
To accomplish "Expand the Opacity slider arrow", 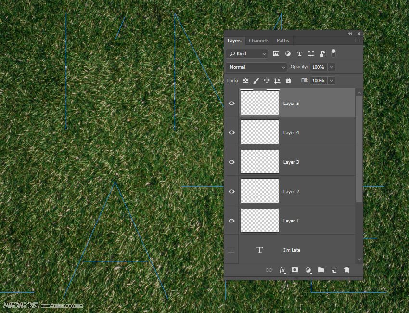I will [331, 67].
